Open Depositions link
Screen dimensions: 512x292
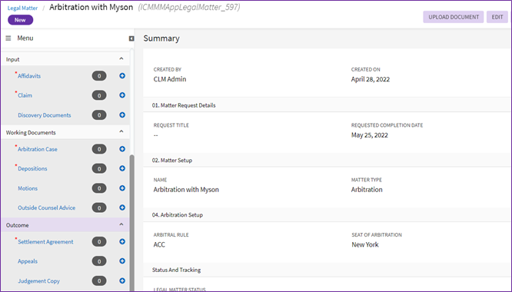pyautogui.click(x=32, y=169)
